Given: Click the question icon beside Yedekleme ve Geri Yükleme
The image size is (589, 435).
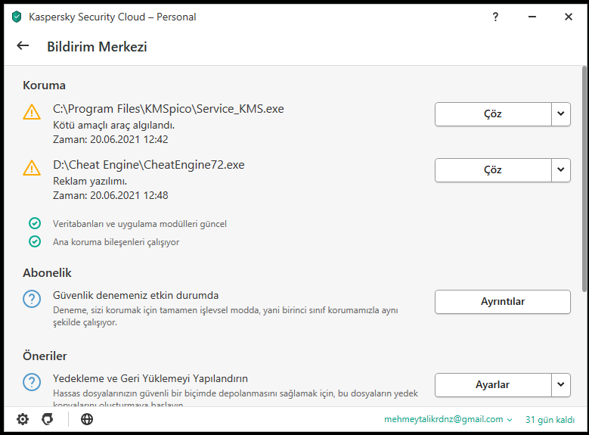Looking at the screenshot, I should [x=32, y=382].
